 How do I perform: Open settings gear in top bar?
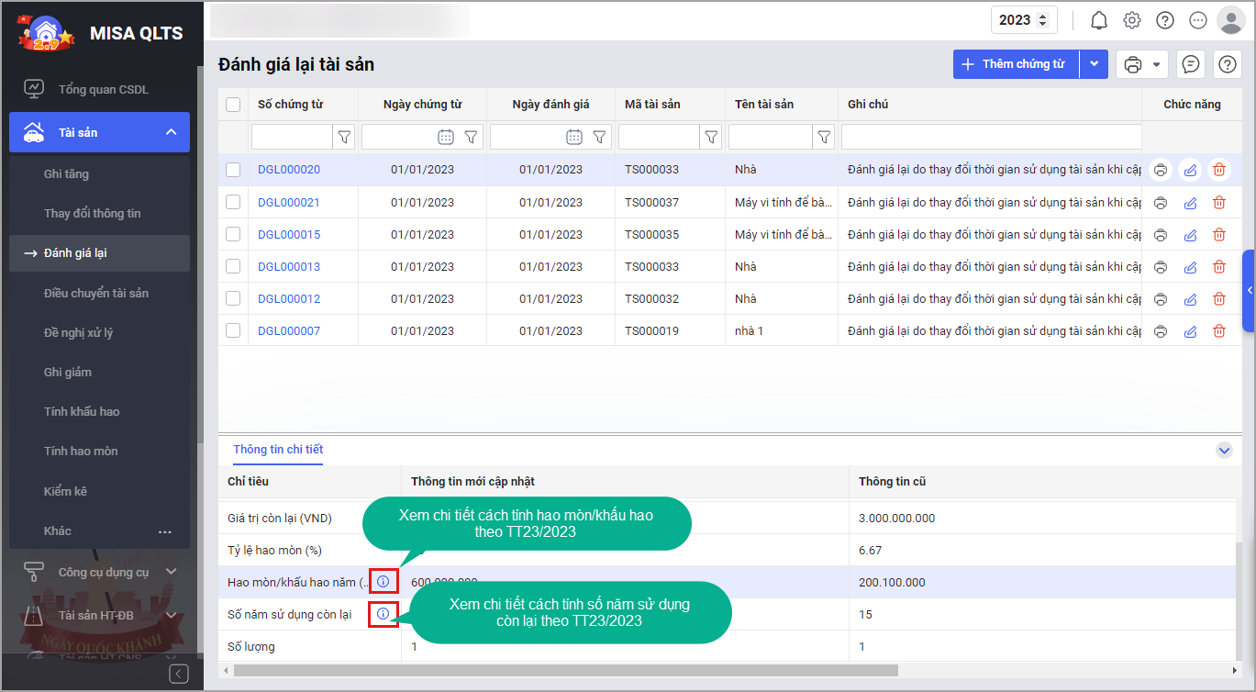click(1131, 20)
